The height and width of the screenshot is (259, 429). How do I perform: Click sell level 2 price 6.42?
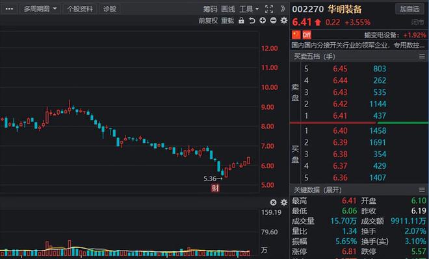click(340, 104)
